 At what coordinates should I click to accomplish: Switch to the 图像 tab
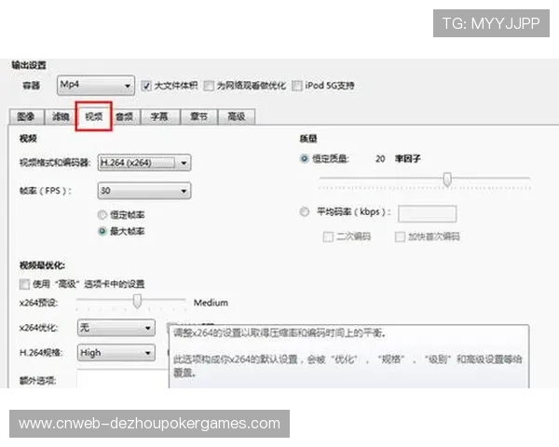pos(26,116)
